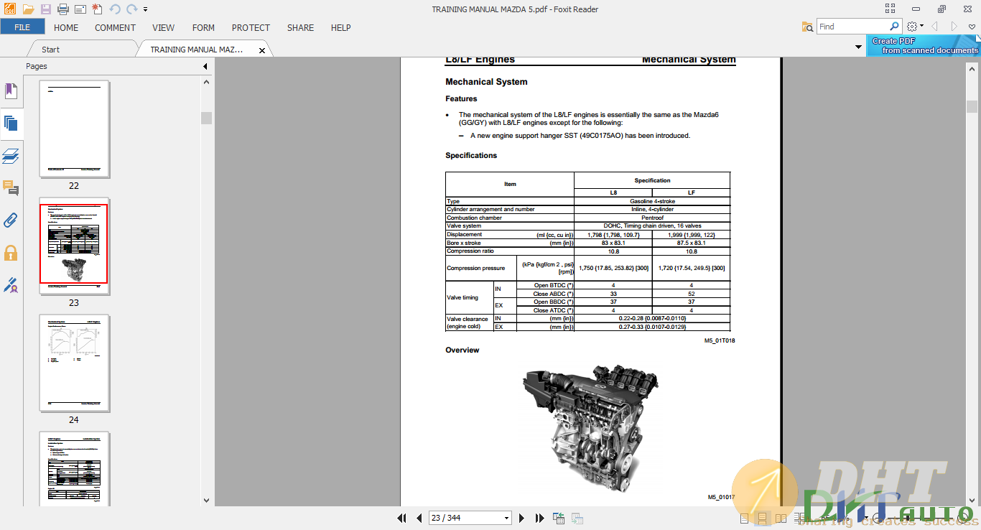This screenshot has width=981, height=530.
Task: Click the Redo arrow
Action: [131, 9]
